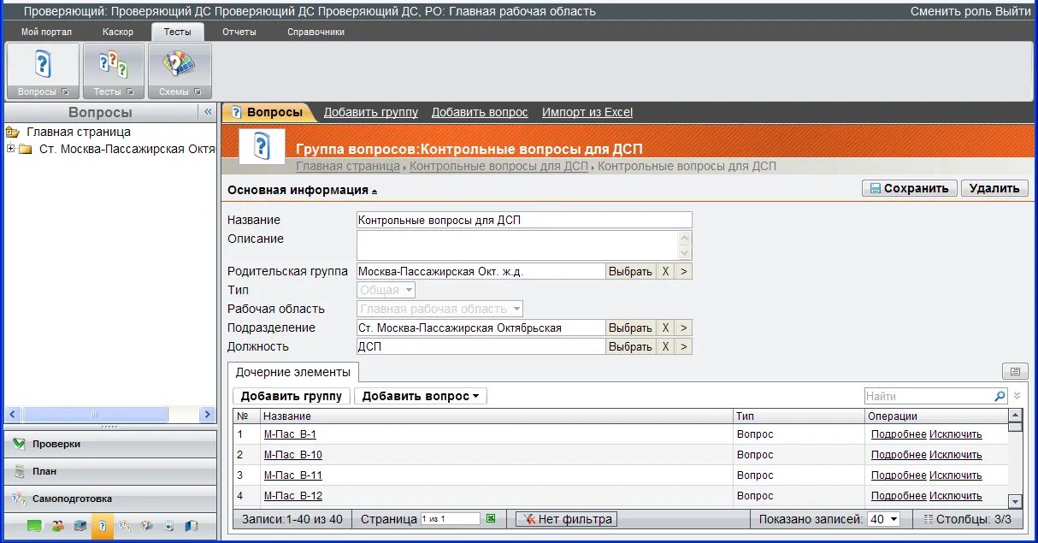Select the orange Вопросы tab

click(268, 112)
